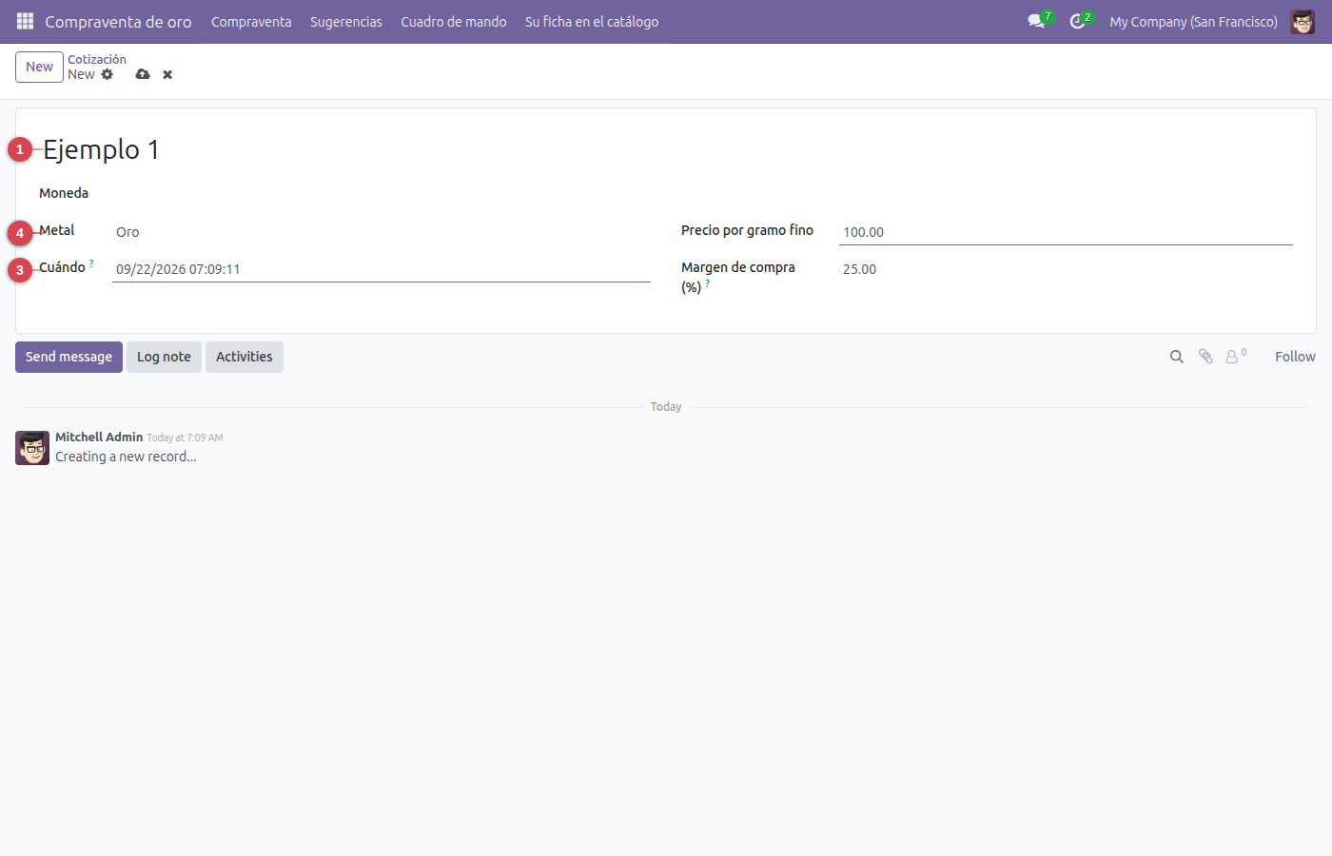This screenshot has height=856, width=1332.
Task: Save record with the cloud upload icon
Action: [x=143, y=74]
